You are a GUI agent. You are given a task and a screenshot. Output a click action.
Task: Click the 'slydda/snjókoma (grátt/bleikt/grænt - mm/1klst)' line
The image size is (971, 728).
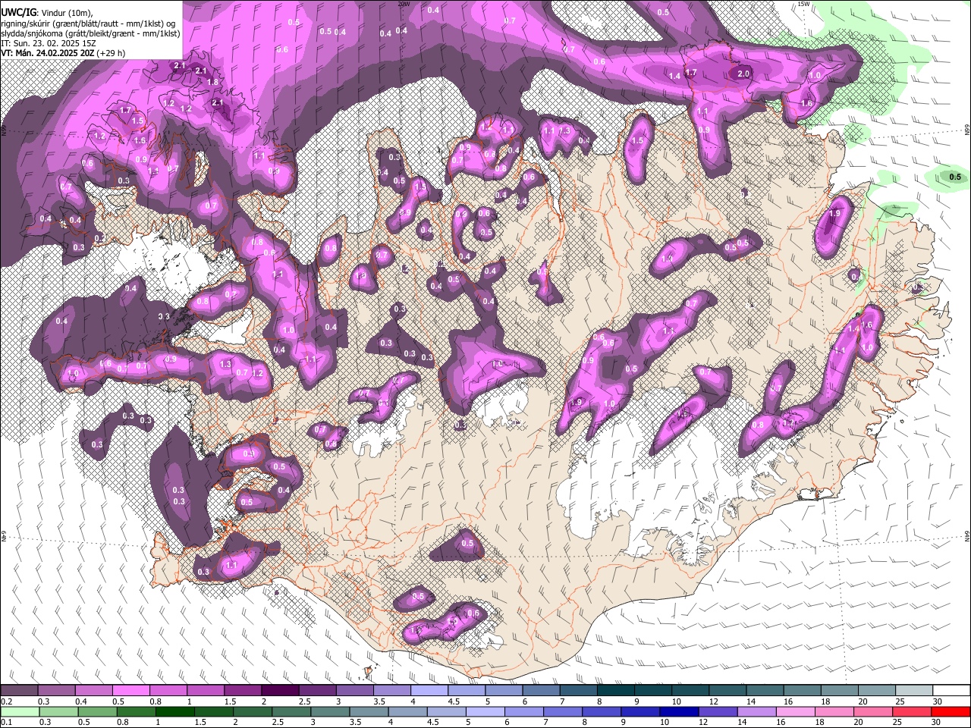tap(91, 33)
